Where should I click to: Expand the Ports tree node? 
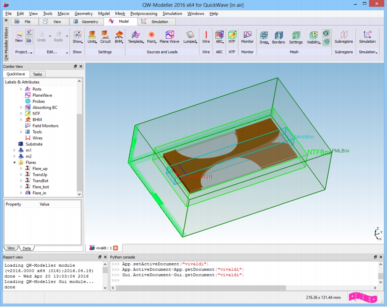pos(21,89)
